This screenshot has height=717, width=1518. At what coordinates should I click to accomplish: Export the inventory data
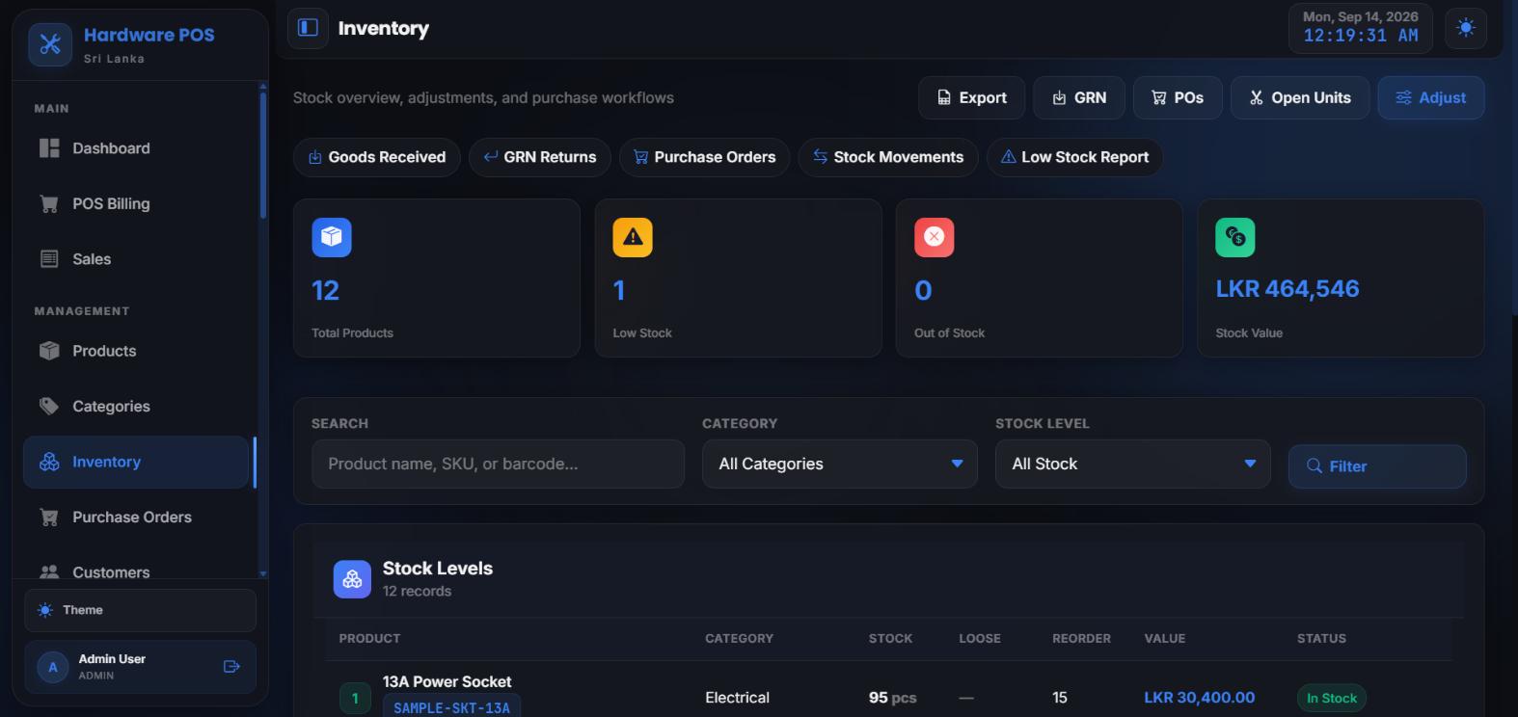pos(971,97)
